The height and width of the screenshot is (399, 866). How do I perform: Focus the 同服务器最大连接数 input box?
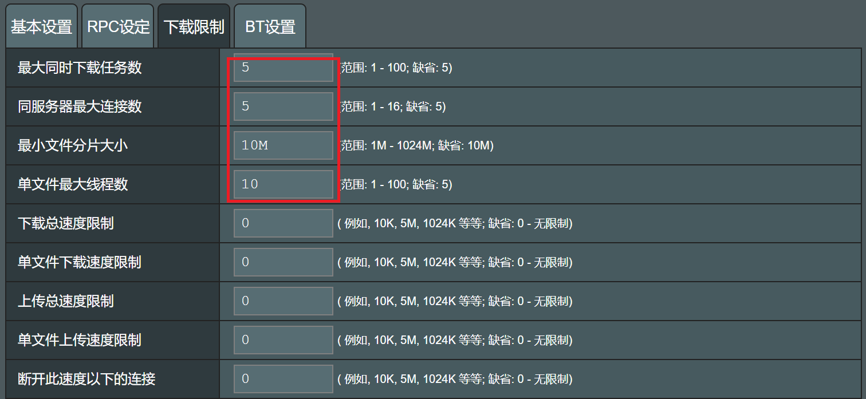[x=283, y=106]
